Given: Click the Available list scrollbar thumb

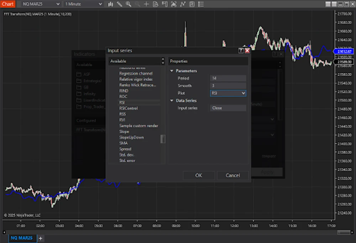Looking at the screenshot, I should [x=163, y=139].
